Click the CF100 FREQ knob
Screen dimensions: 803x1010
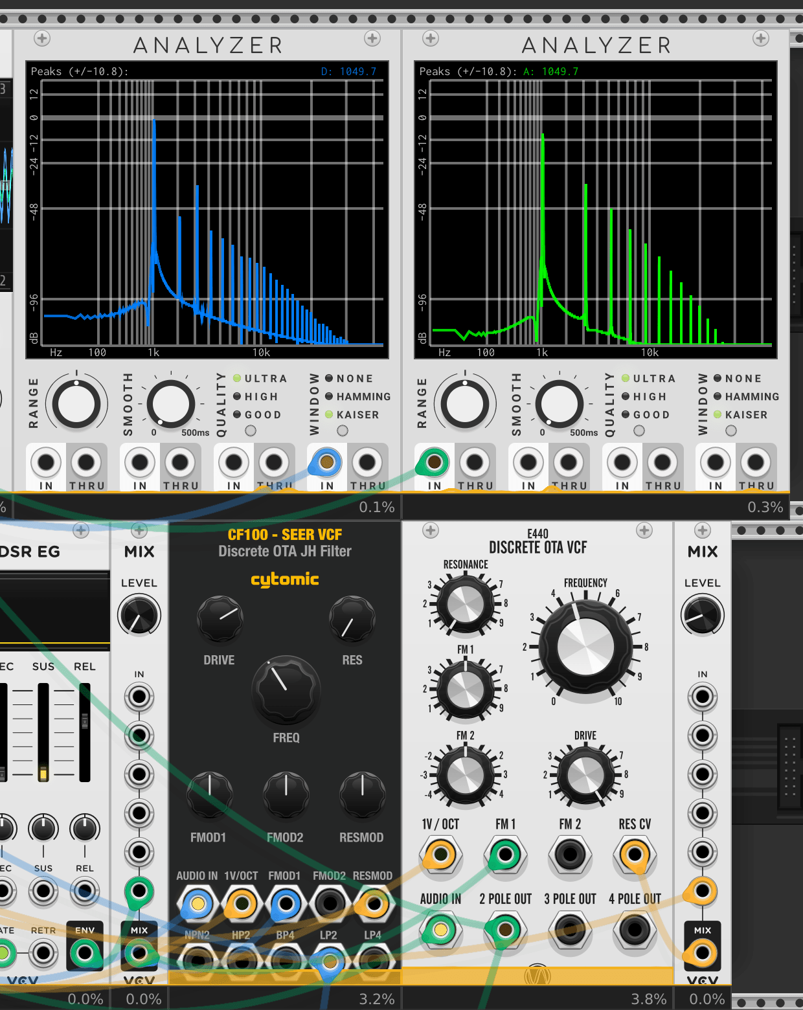286,689
